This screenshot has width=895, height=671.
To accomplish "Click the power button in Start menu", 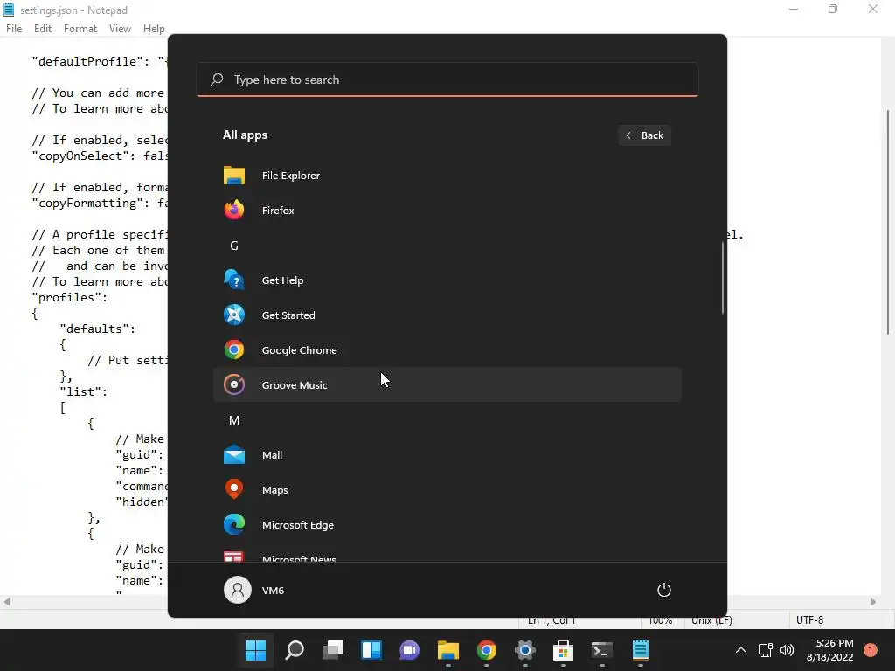I will point(664,590).
